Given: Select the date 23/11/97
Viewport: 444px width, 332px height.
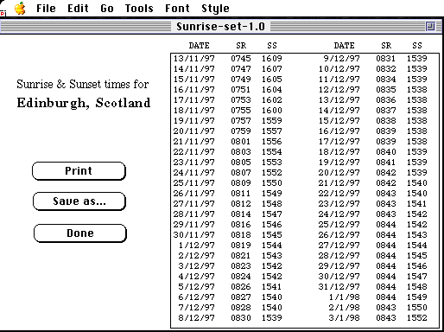Looking at the screenshot, I should [194, 163].
